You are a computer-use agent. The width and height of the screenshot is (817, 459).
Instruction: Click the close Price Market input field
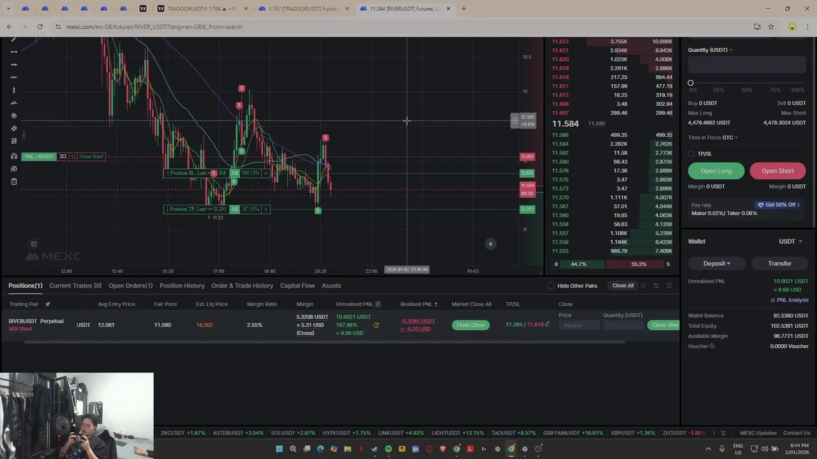pos(579,325)
